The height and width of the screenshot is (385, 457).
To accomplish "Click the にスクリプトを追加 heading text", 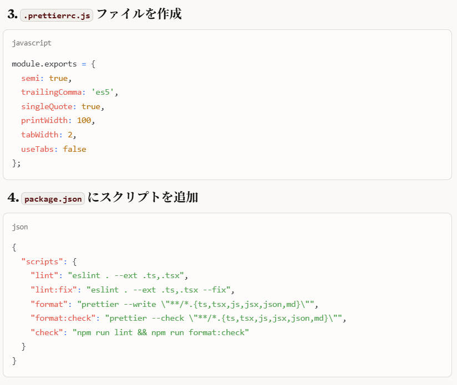I will (x=143, y=198).
